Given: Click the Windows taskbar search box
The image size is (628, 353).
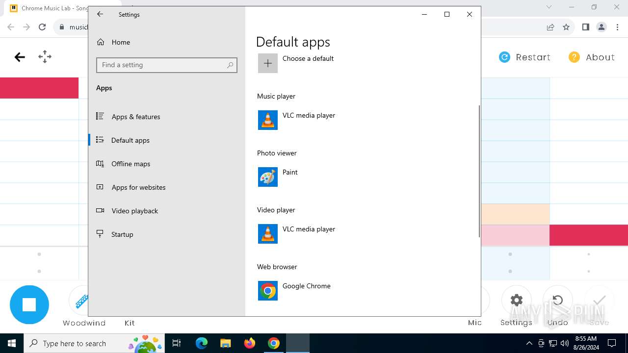Looking at the screenshot, I should tap(94, 343).
